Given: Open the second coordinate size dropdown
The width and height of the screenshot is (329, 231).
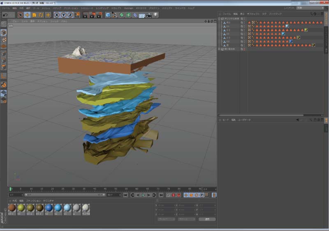Looking at the screenshot, I should pos(187,219).
